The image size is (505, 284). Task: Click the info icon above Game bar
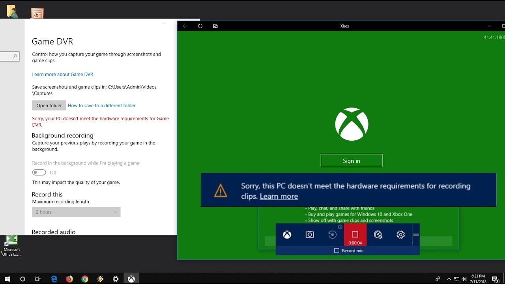(340, 227)
